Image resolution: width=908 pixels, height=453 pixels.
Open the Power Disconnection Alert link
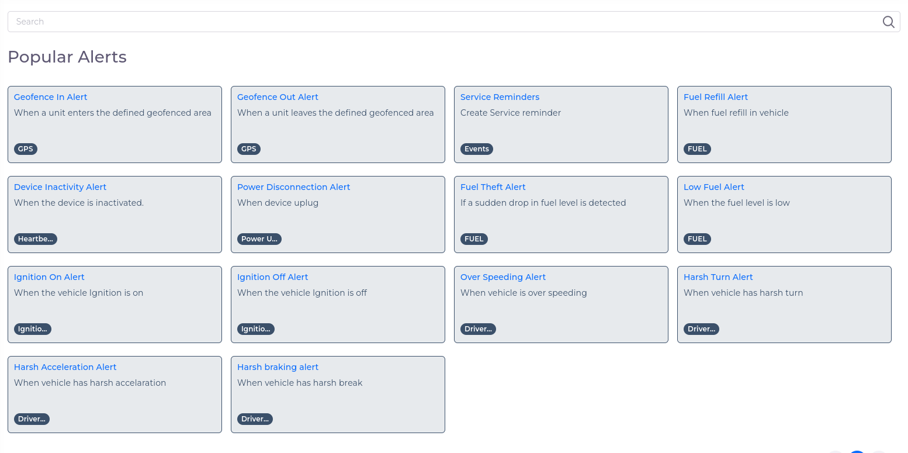[x=293, y=187]
